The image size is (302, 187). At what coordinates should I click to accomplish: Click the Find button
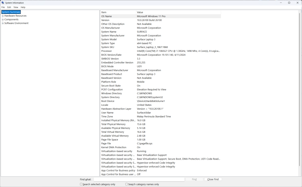tap(194, 179)
